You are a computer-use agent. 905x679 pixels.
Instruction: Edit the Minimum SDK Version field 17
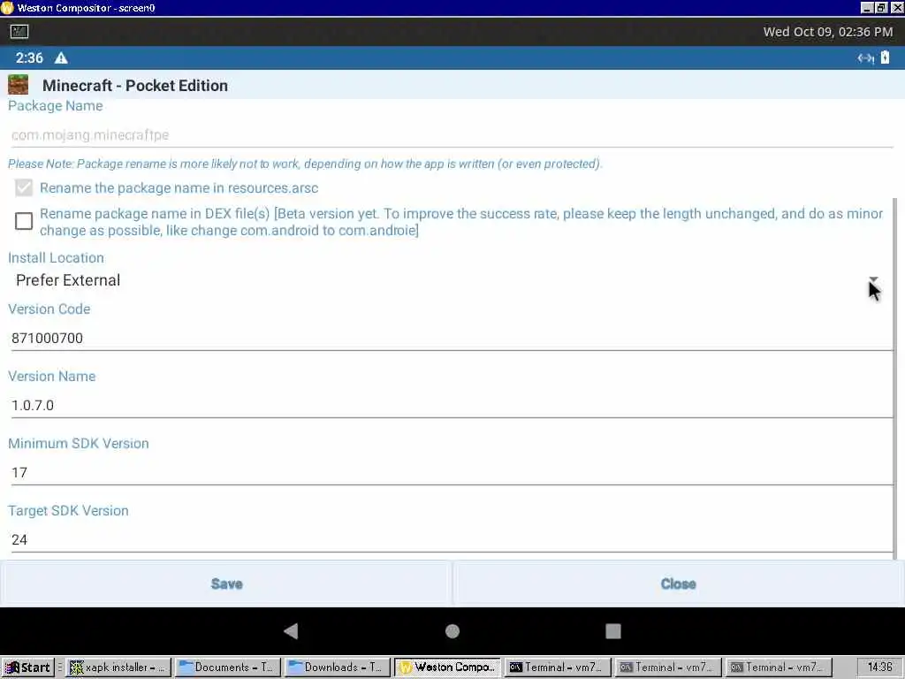click(451, 472)
